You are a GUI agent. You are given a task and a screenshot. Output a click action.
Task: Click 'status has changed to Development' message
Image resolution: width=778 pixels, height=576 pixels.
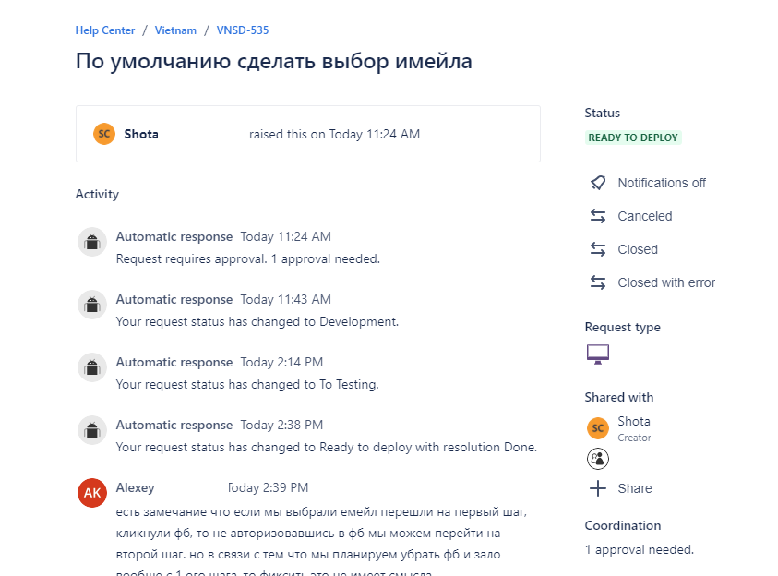click(257, 321)
